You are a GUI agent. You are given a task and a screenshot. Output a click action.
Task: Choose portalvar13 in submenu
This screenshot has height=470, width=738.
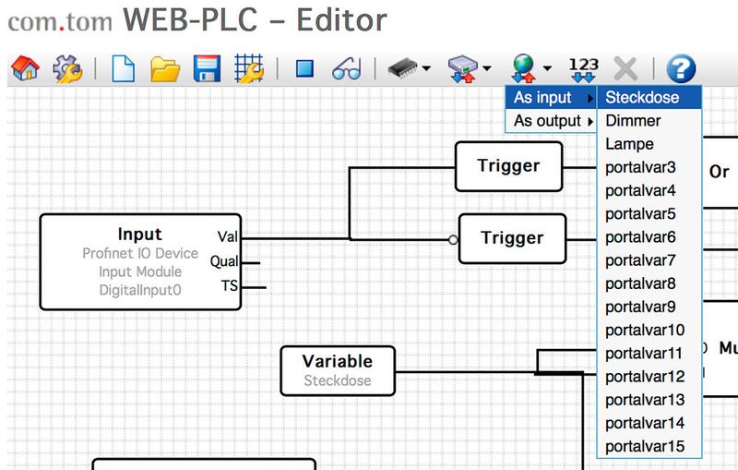[x=649, y=400]
